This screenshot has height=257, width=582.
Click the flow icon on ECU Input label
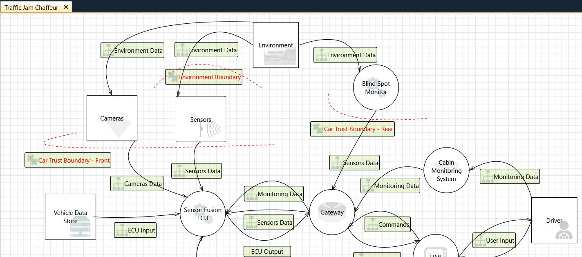(x=121, y=230)
